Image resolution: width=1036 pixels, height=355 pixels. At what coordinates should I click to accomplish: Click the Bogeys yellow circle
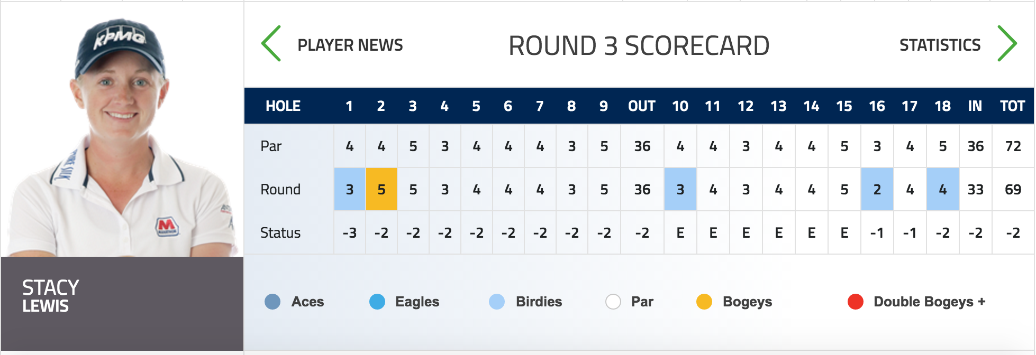704,302
